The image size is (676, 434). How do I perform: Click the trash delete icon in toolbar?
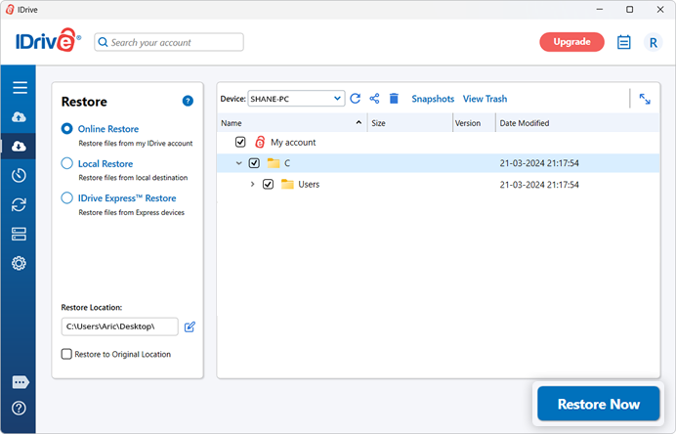point(394,99)
